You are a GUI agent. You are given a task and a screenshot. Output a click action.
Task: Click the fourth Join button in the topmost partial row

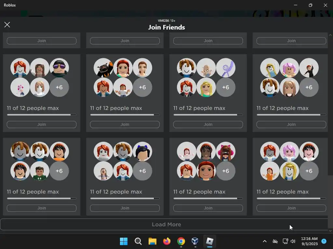(x=291, y=41)
